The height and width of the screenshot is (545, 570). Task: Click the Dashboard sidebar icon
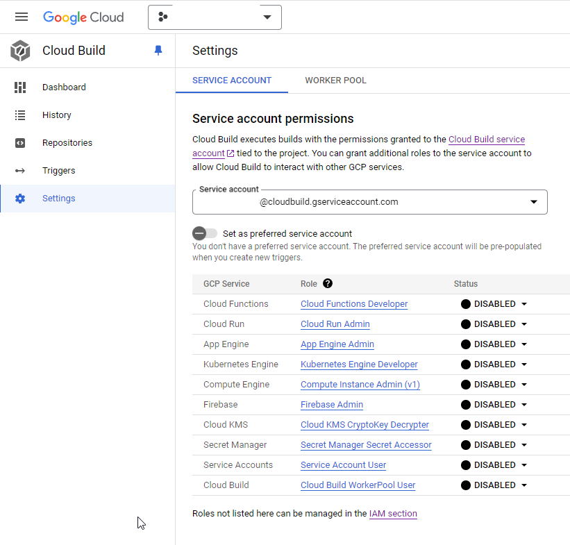tap(20, 87)
